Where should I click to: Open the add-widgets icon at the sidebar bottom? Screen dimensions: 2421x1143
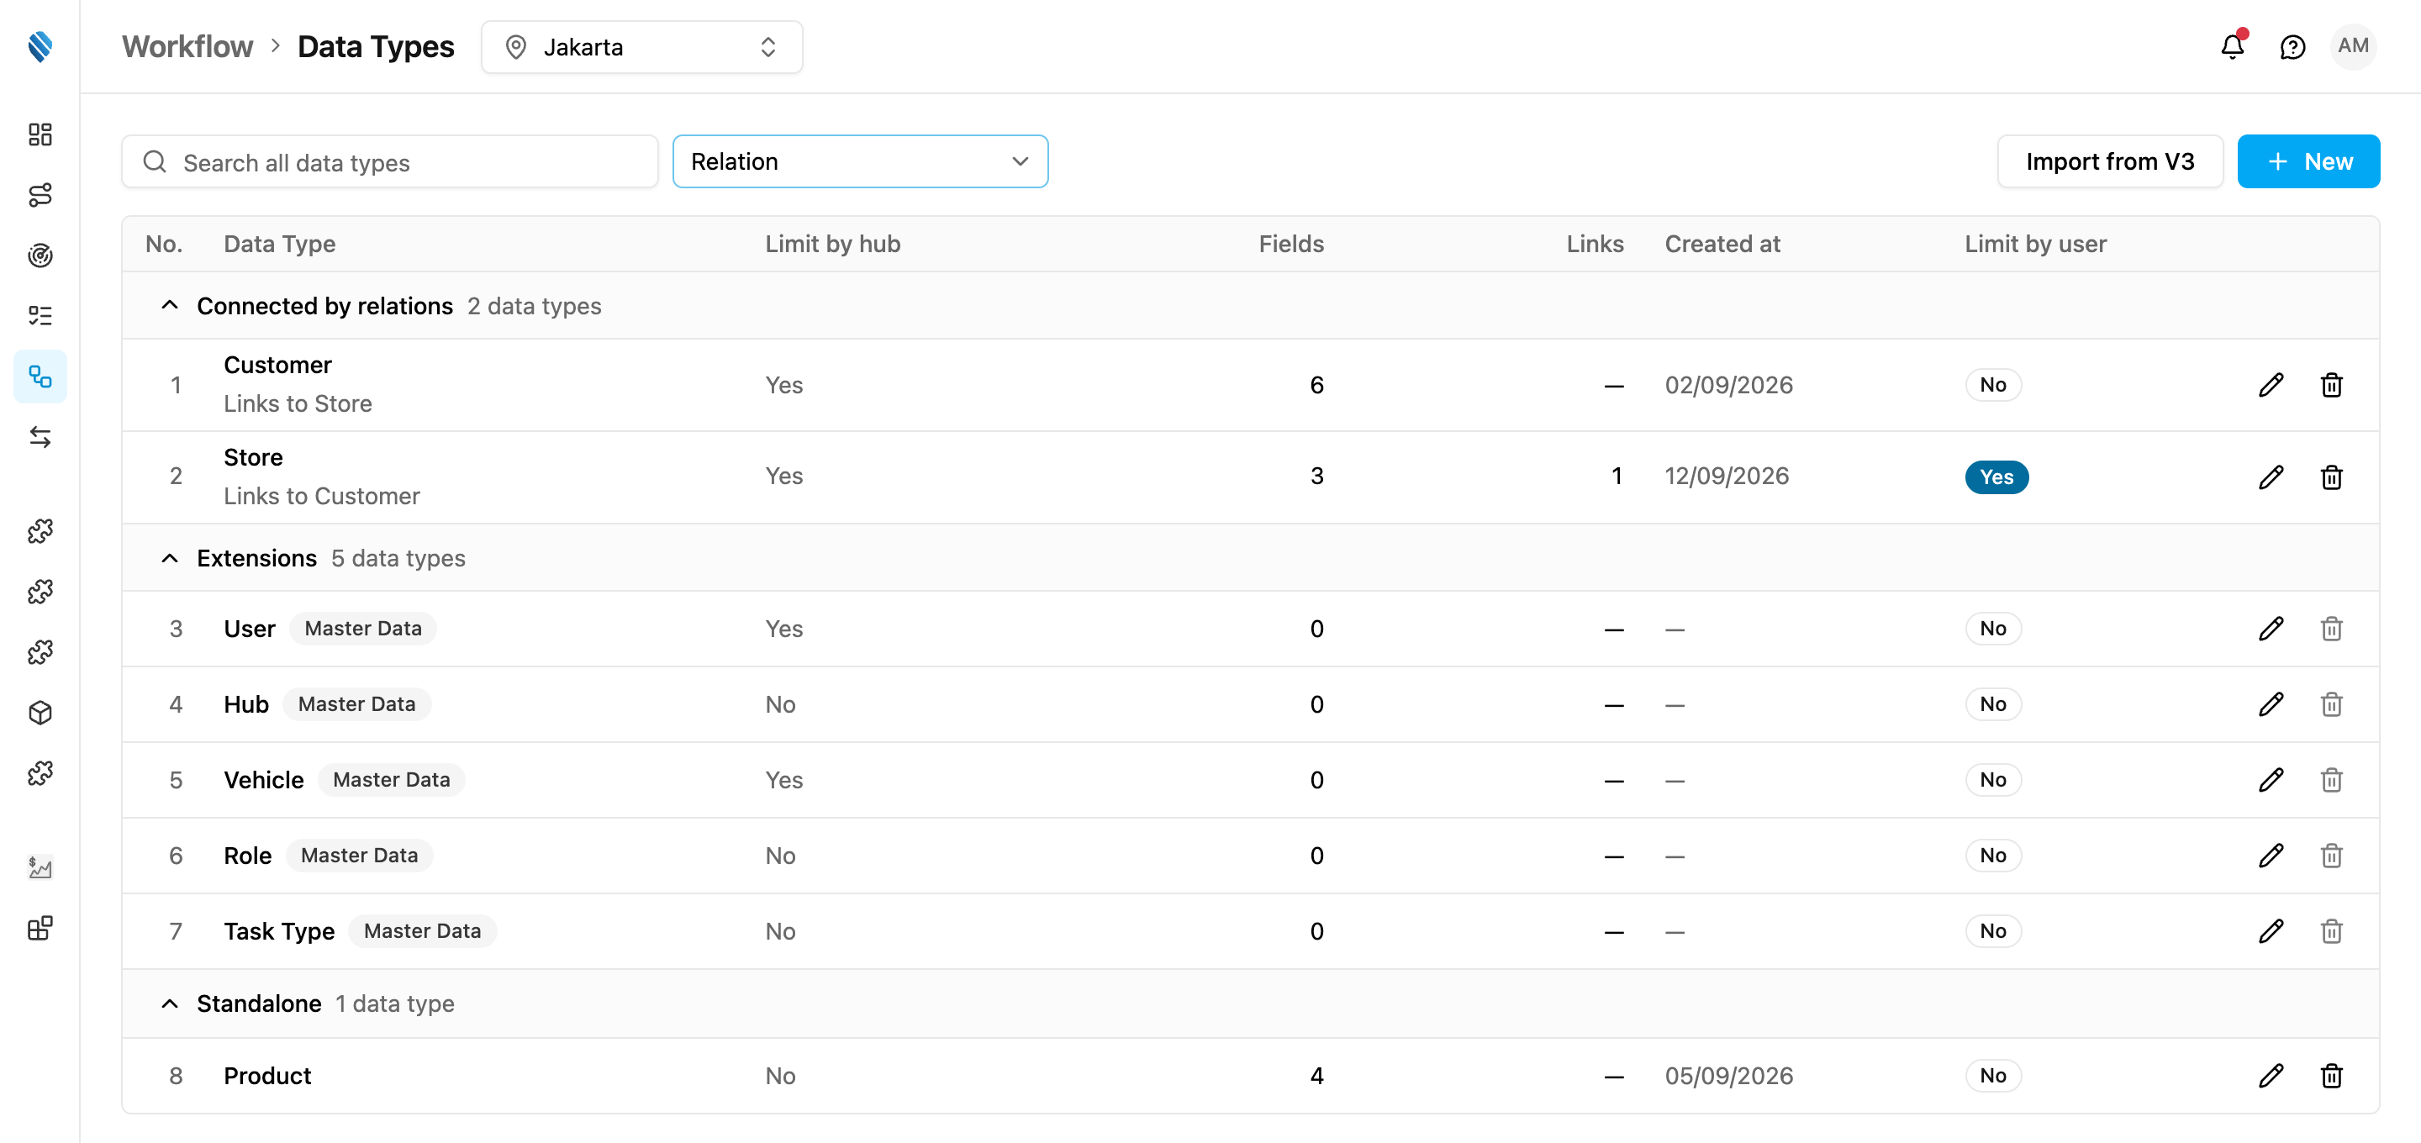click(40, 928)
